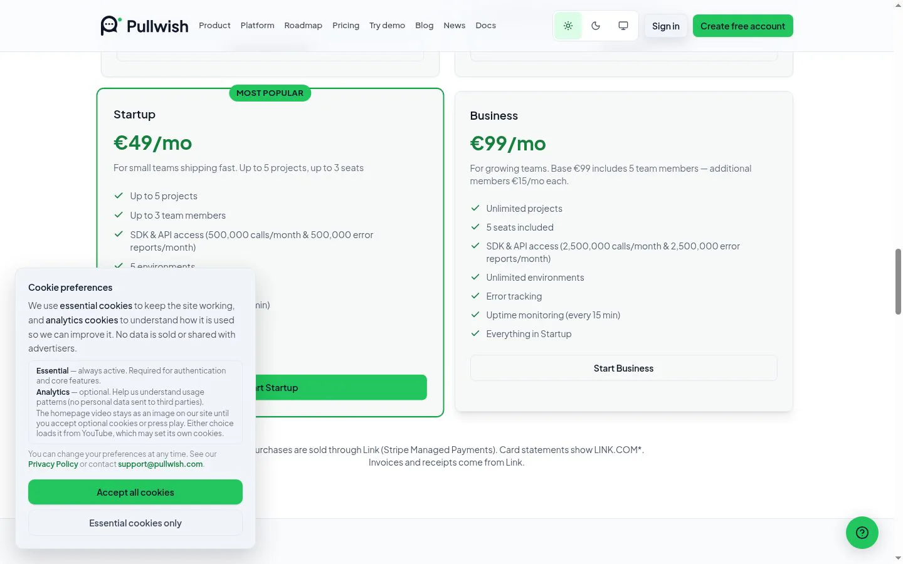Click the checkmark beside Unlimited projects
This screenshot has height=564, width=903.
[x=475, y=208]
